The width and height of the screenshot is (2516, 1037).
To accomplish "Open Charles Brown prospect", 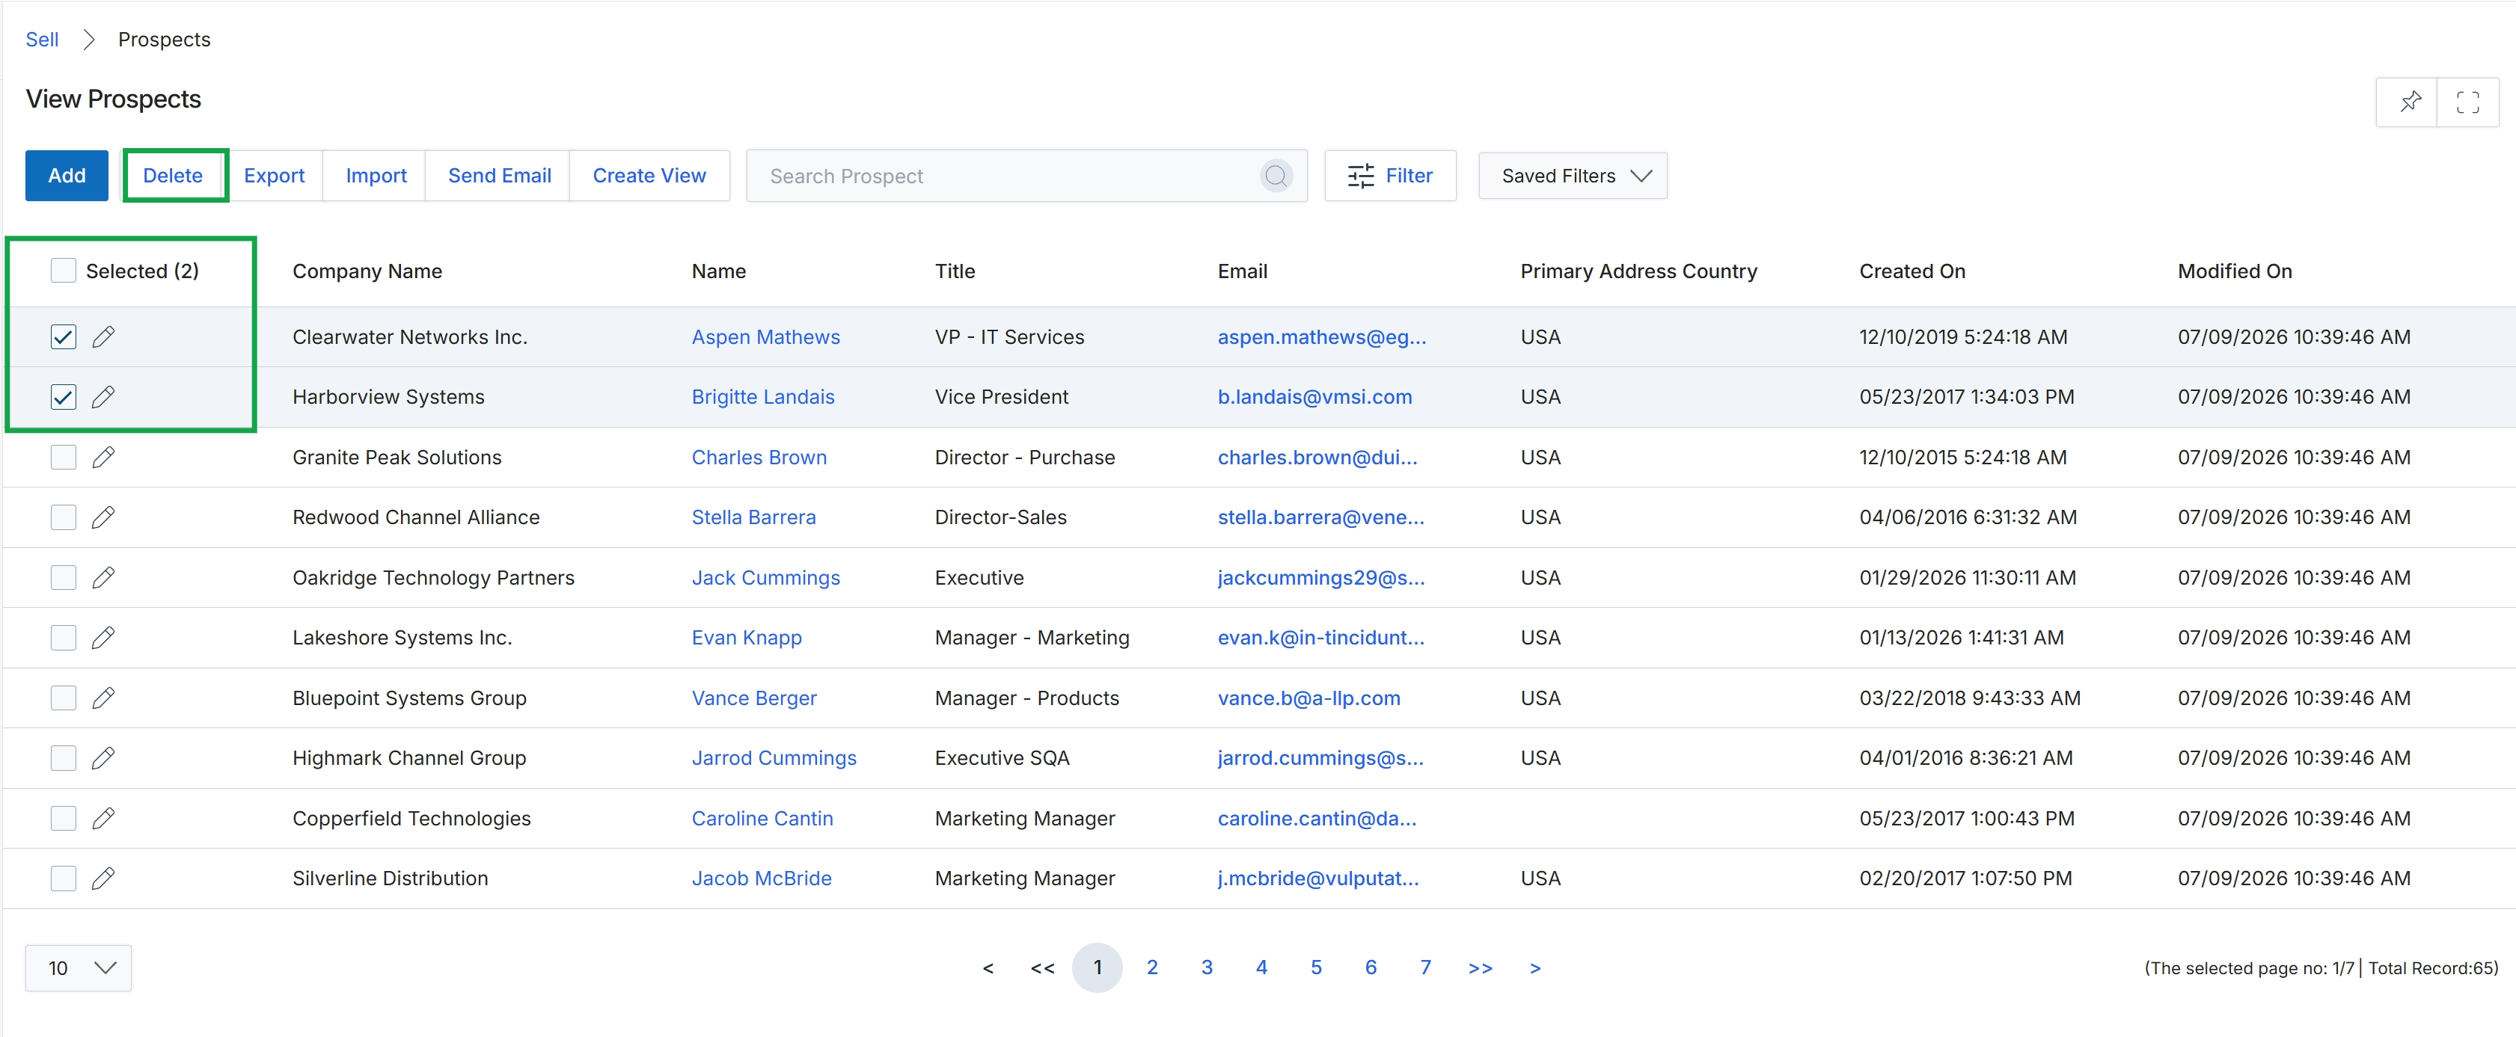I will (x=759, y=457).
